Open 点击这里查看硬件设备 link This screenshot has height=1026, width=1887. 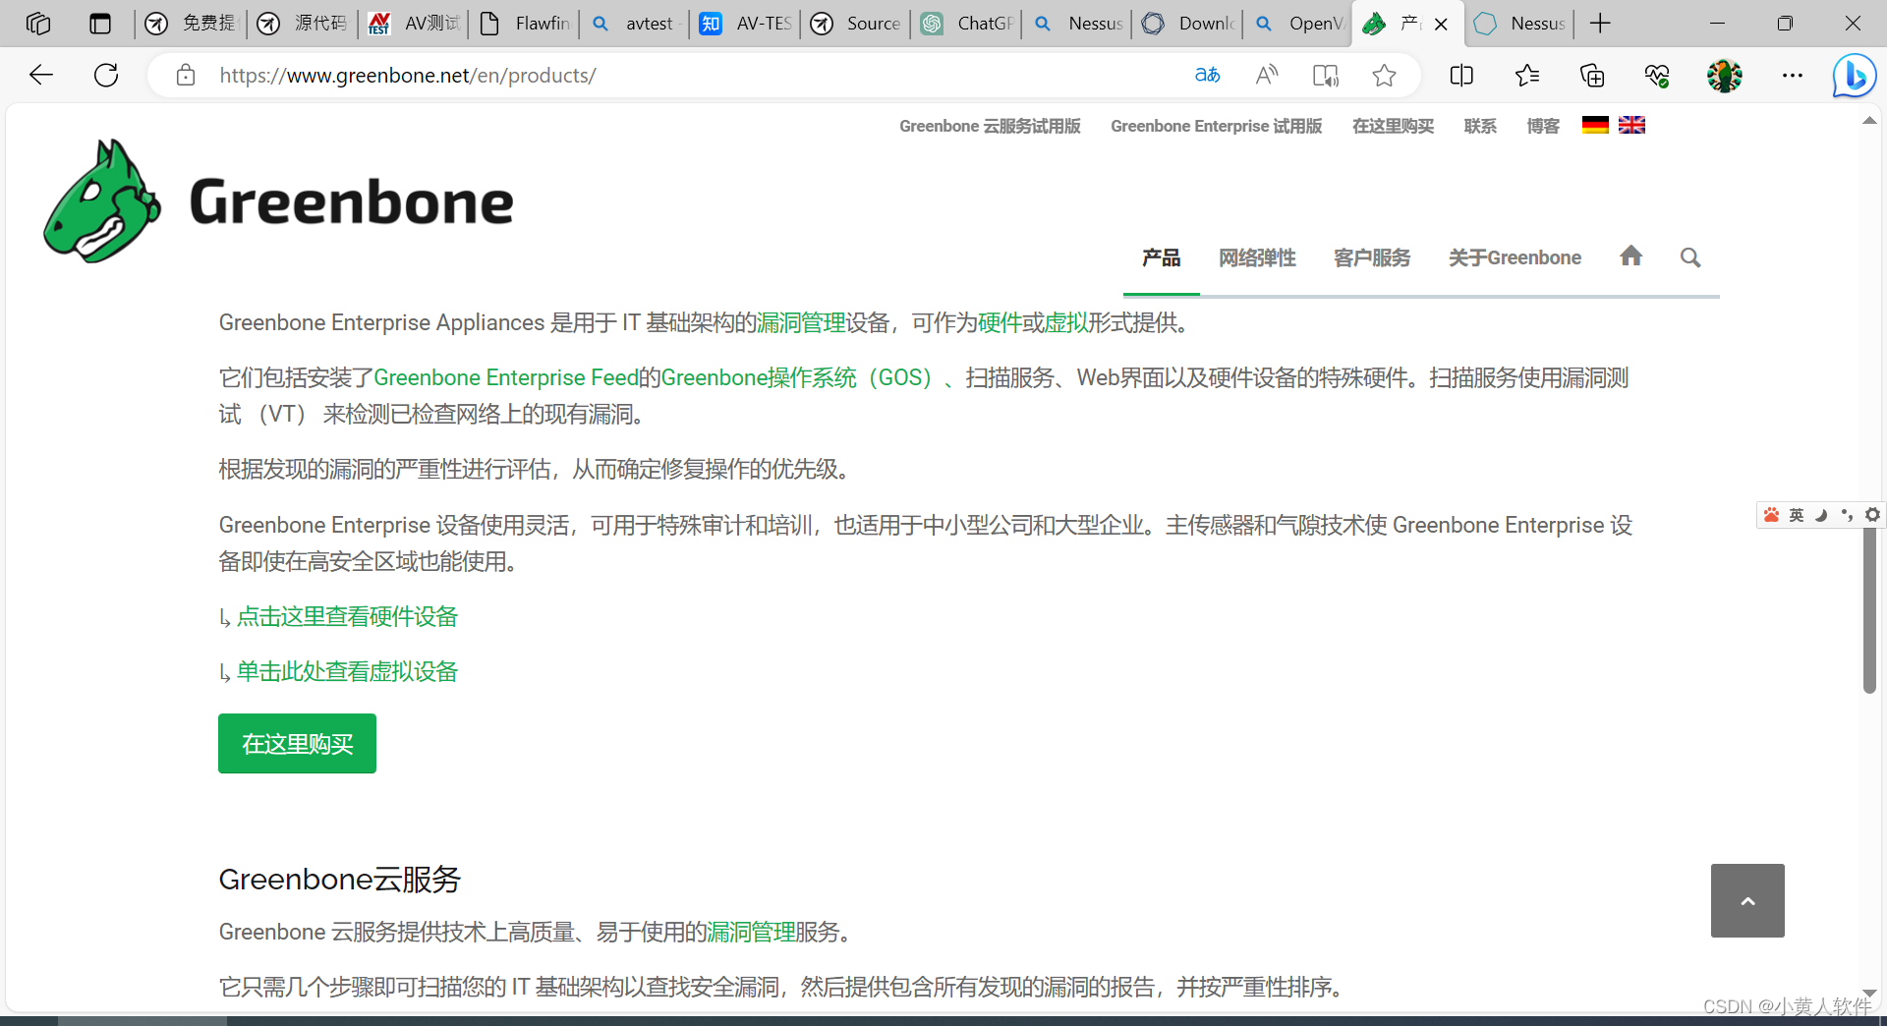347,616
